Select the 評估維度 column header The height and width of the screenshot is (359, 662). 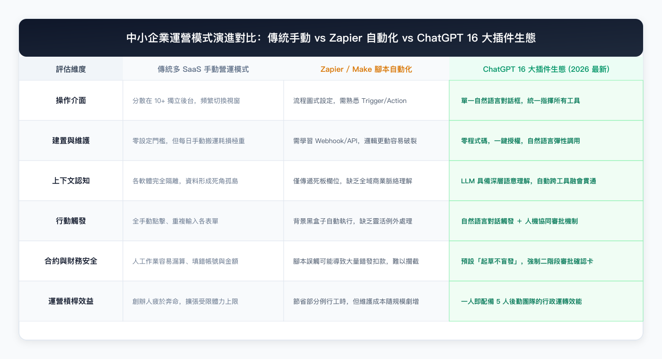point(71,69)
